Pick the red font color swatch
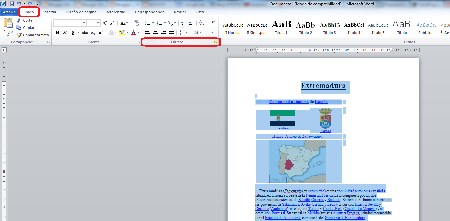 point(133,33)
